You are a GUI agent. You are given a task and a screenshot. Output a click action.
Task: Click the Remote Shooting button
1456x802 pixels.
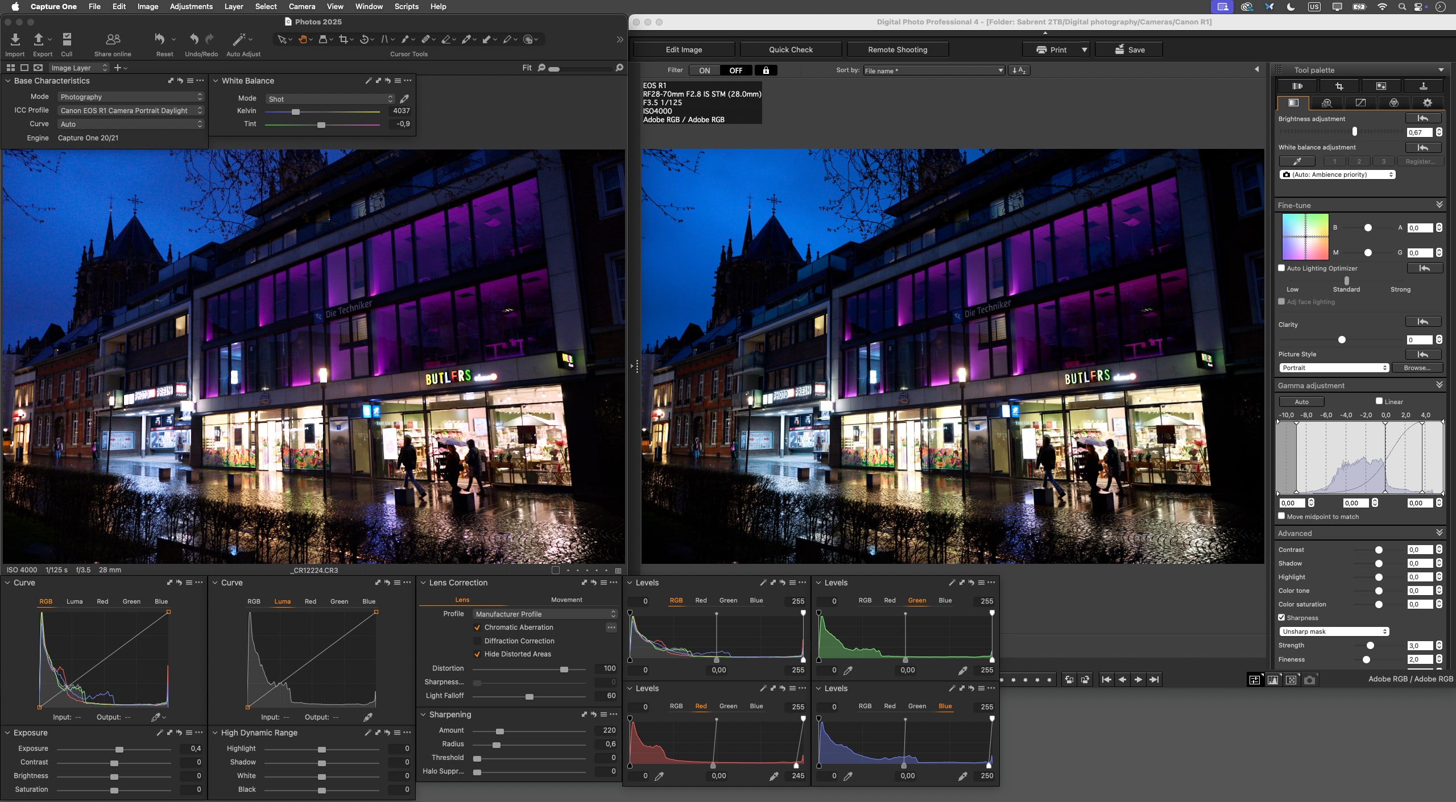pyautogui.click(x=897, y=49)
